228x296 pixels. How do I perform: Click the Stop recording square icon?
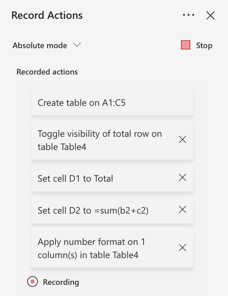click(185, 45)
